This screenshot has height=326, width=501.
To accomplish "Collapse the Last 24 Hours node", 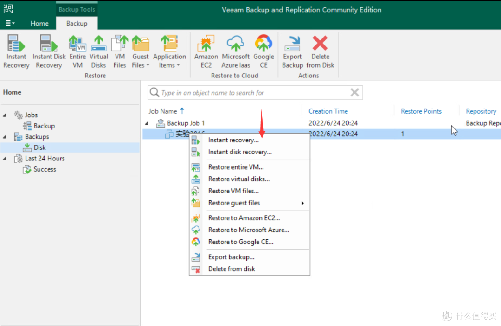I will tap(5, 159).
